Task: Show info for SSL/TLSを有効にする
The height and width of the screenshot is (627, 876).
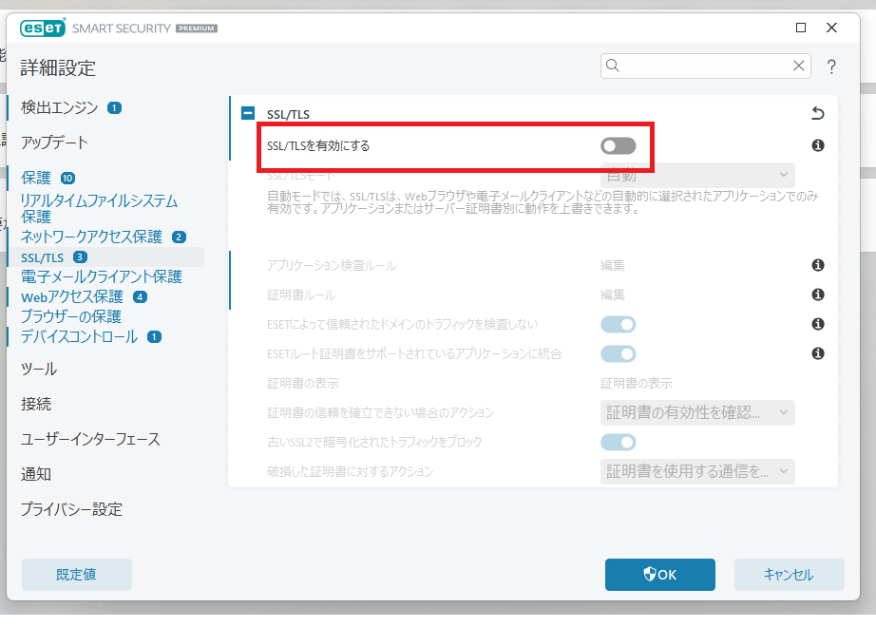Action: pyautogui.click(x=818, y=145)
